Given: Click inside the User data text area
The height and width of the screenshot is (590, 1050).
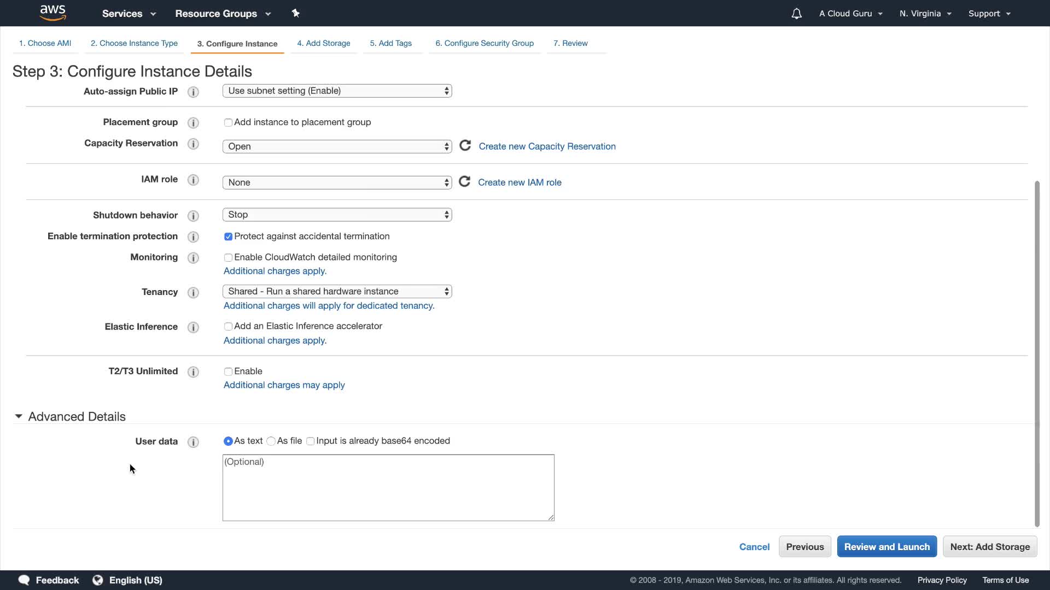Looking at the screenshot, I should pos(388,488).
